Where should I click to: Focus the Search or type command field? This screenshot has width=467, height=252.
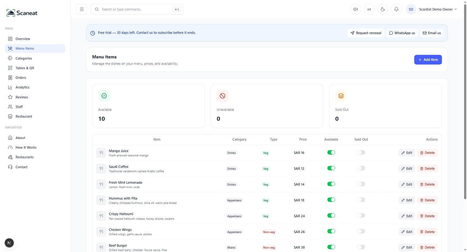(137, 9)
